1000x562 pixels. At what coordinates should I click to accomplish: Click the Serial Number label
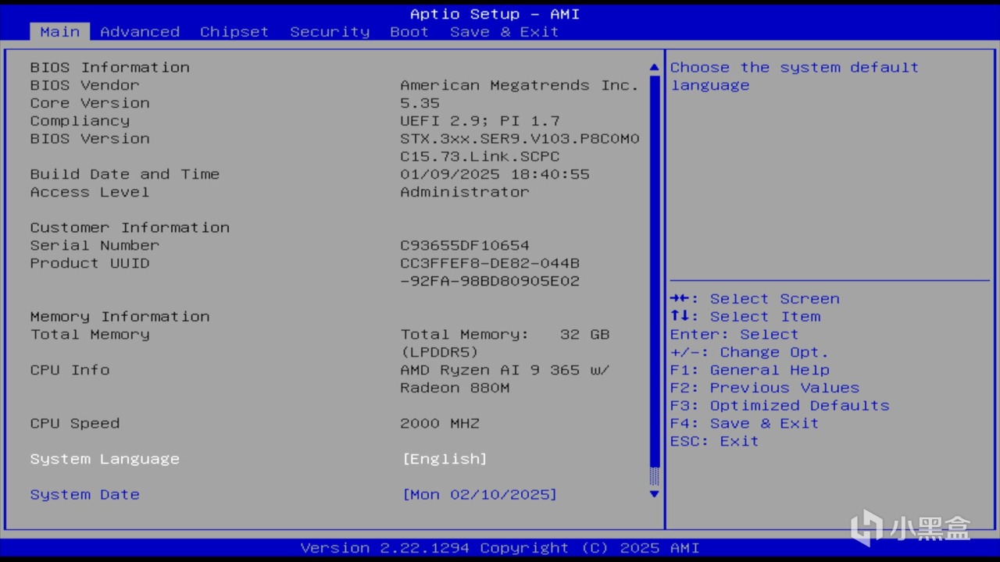[x=95, y=245]
